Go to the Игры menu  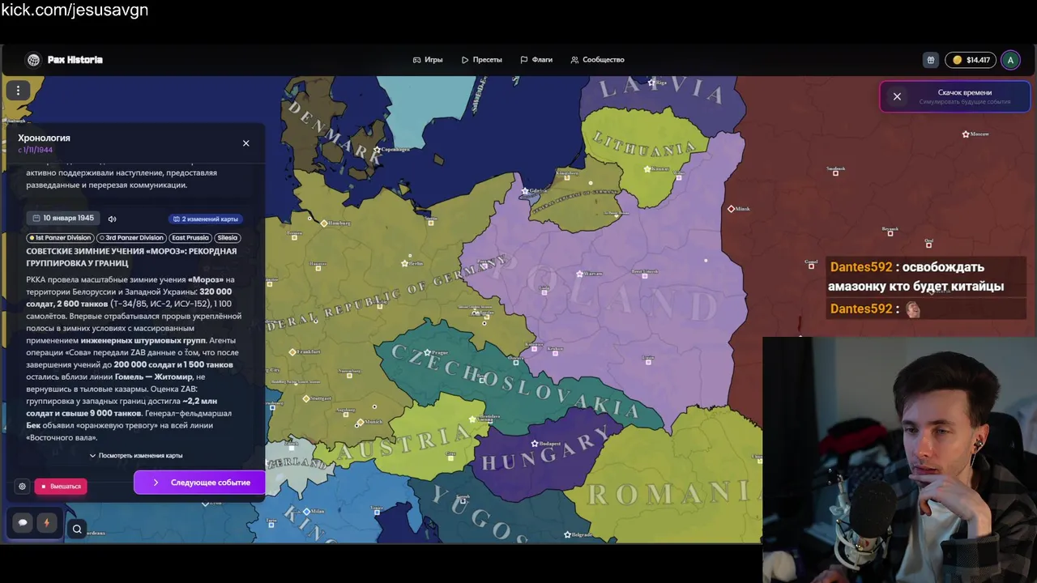pyautogui.click(x=428, y=60)
